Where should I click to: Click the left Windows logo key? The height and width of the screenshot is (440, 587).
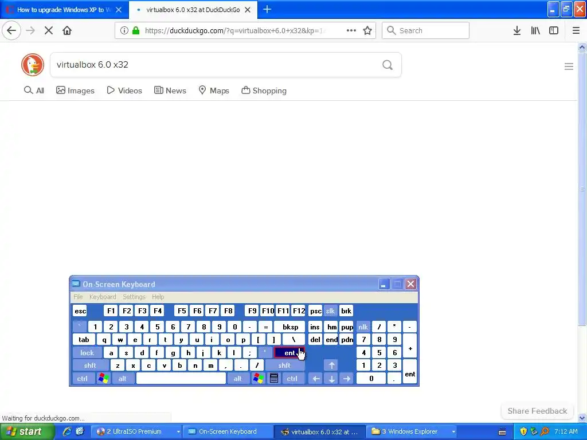104,378
